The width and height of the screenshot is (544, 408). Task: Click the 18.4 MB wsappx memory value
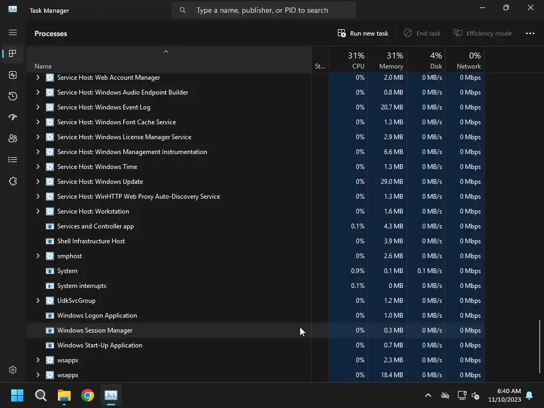coord(392,376)
